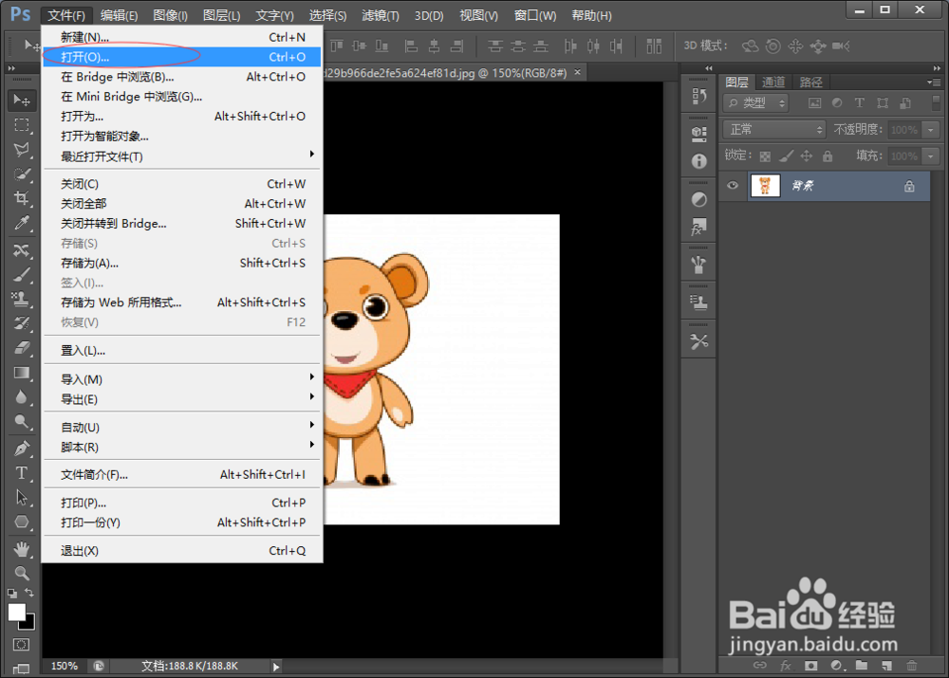Open the Styles panel icon
This screenshot has width=949, height=678.
699,227
